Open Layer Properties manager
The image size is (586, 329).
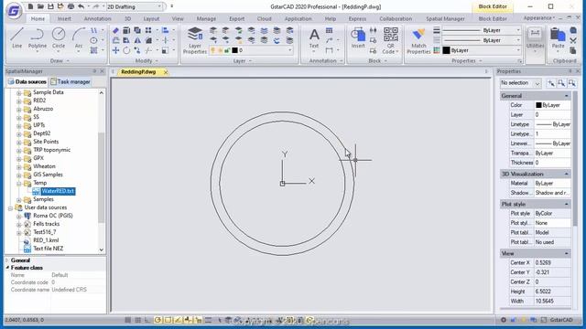(195, 40)
